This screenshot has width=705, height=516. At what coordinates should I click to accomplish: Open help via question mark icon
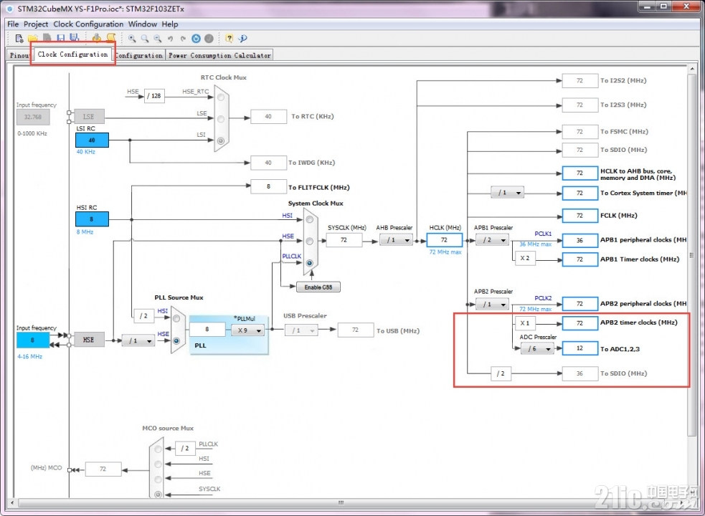coord(230,38)
